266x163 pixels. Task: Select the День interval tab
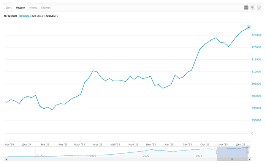click(9, 8)
